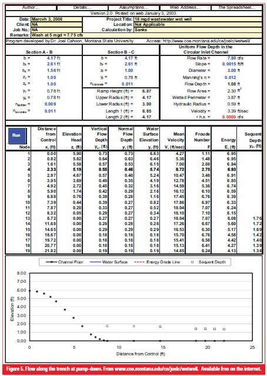Click the montana.edu wetwell access link
This screenshot has height=376, width=267.
[206, 41]
